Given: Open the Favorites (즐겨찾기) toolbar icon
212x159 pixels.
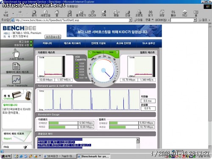Looking at the screenshot, I should (x=81, y=14).
